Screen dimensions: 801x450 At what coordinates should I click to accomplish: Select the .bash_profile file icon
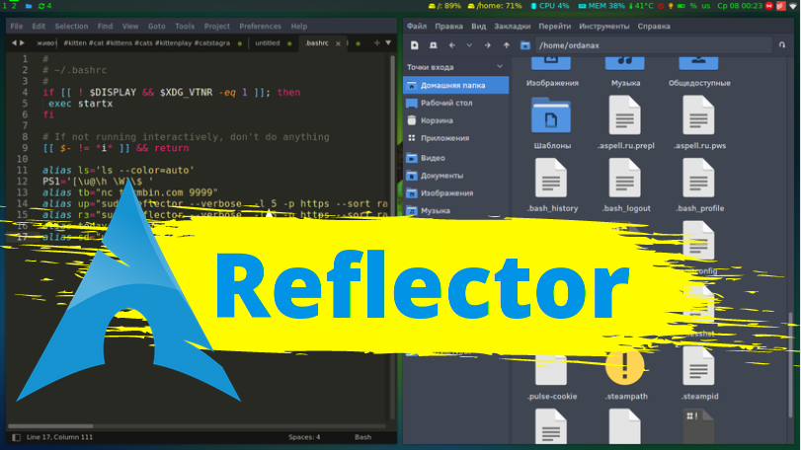(x=698, y=179)
